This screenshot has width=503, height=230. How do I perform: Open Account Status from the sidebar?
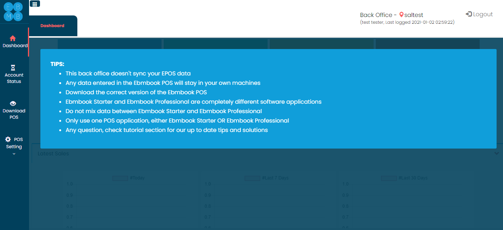14,74
